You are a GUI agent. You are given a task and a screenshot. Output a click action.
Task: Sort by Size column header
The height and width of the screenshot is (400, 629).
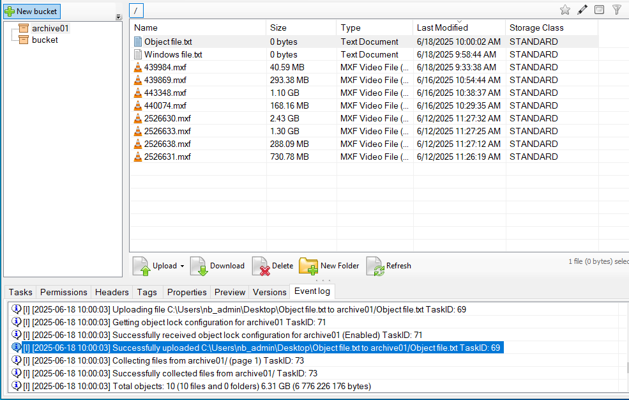pyautogui.click(x=301, y=27)
